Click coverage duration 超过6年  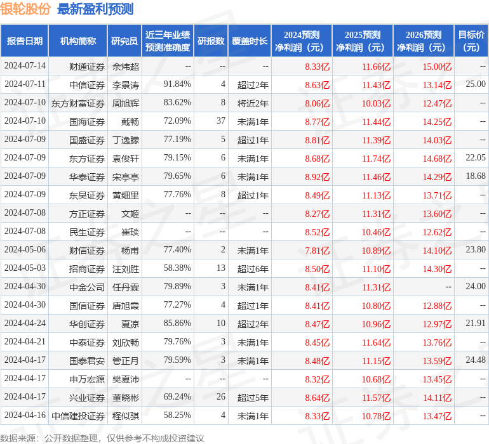[x=253, y=269]
